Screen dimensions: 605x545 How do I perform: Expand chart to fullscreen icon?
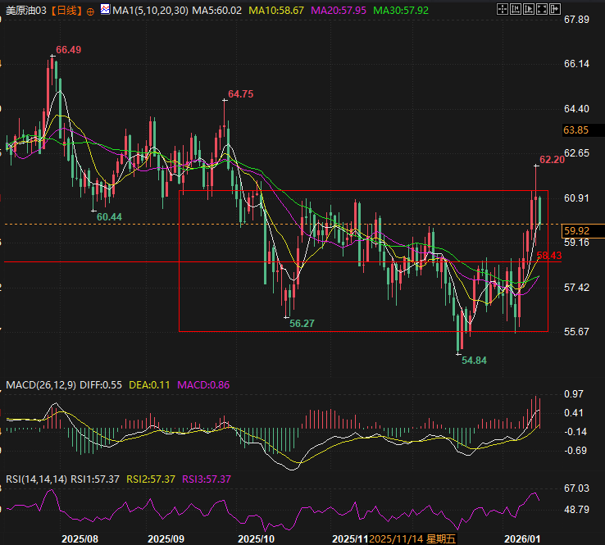(542, 9)
